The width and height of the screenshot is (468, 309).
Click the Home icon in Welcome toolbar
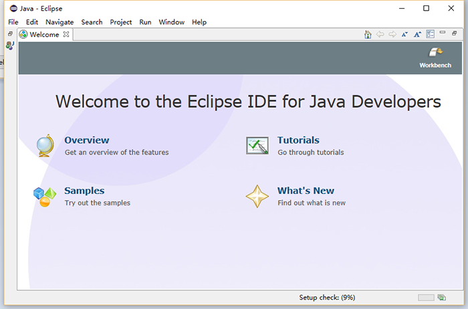368,34
